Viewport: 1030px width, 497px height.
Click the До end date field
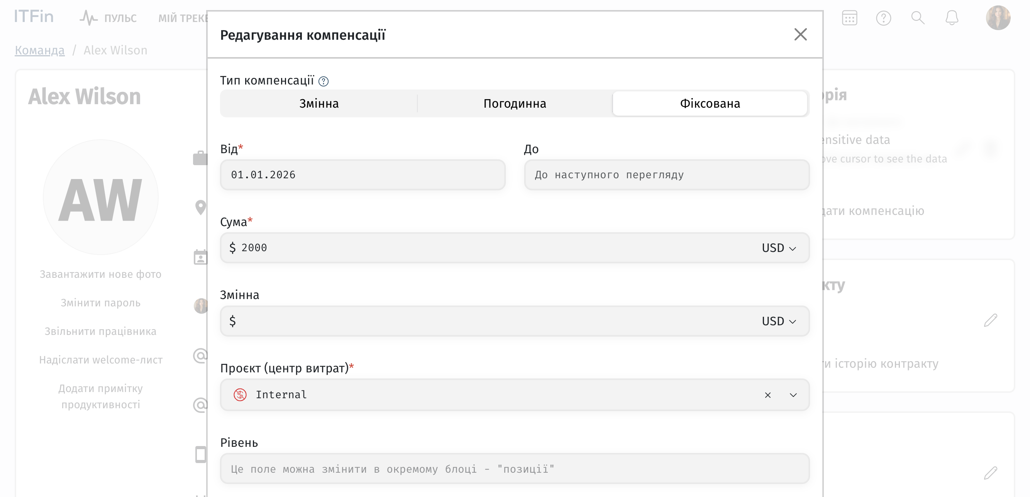coord(667,175)
